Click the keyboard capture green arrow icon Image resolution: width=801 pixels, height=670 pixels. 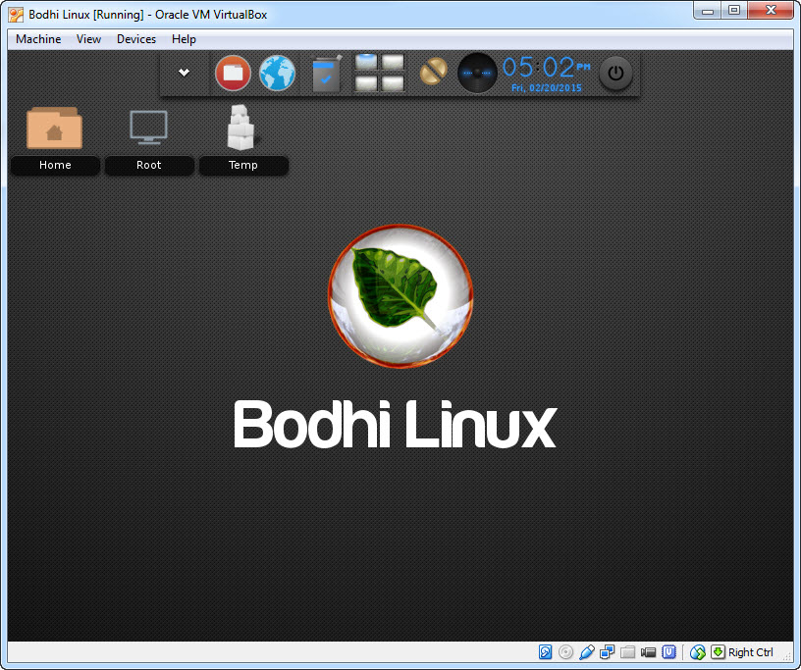[x=718, y=652]
